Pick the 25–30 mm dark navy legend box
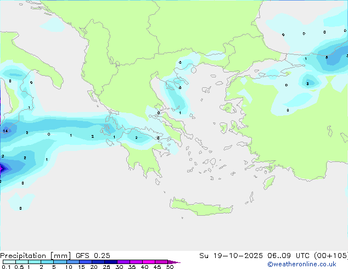This screenshot has width=348, height=269. click(111, 262)
